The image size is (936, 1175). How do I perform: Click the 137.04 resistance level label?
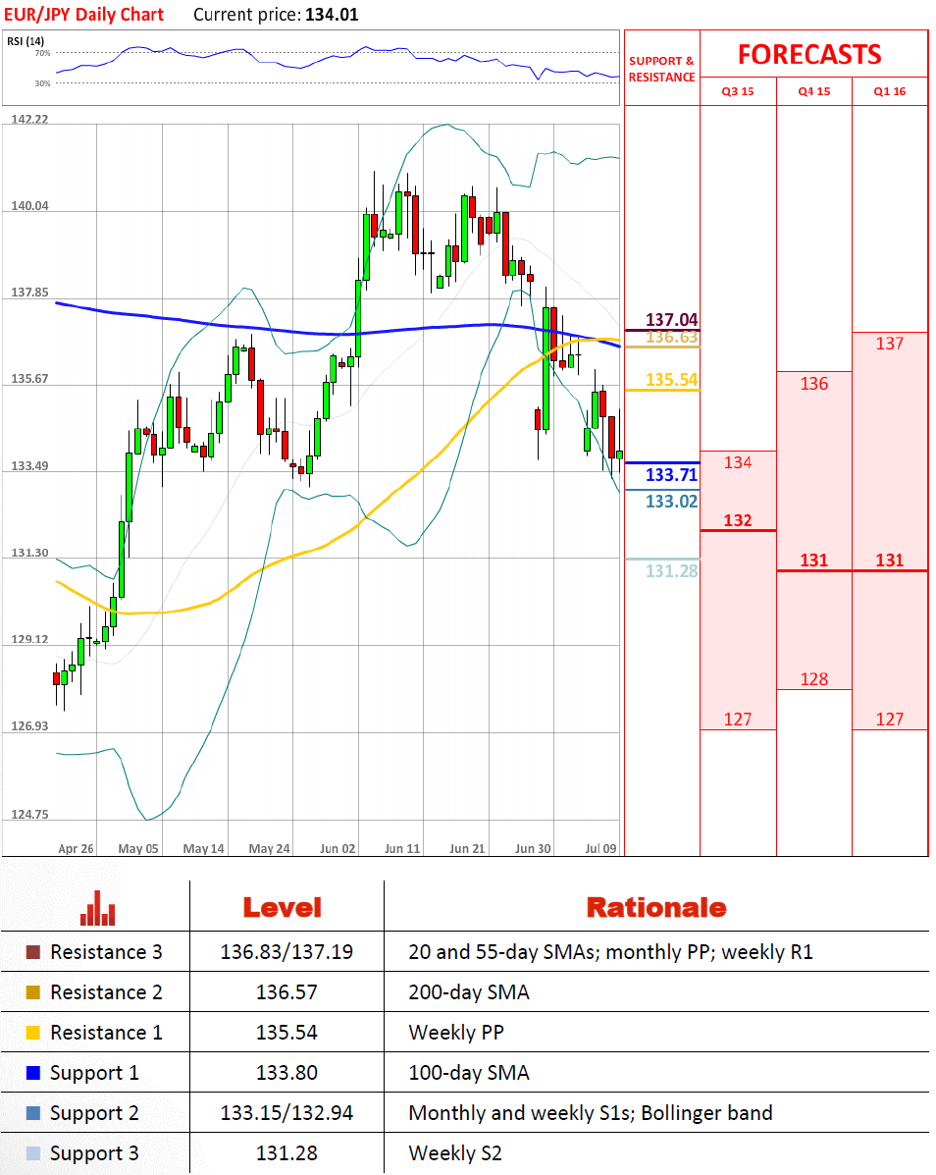click(x=672, y=320)
